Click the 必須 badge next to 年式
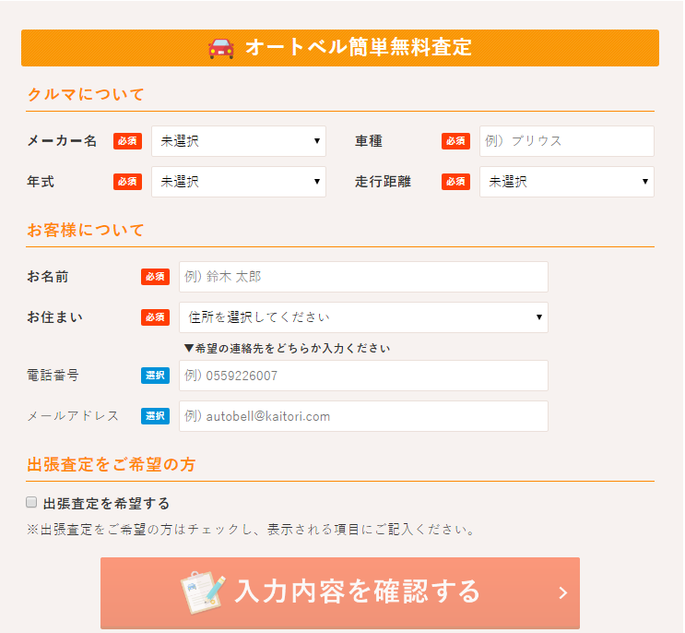685x633 pixels. 127,182
